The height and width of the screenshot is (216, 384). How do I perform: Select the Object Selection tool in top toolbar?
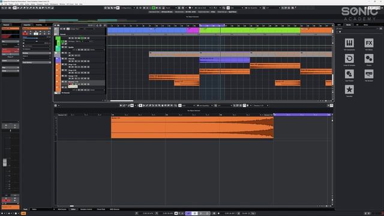coord(14,8)
